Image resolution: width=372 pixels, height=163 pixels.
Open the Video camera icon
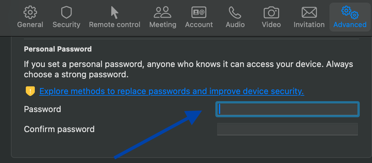click(271, 13)
